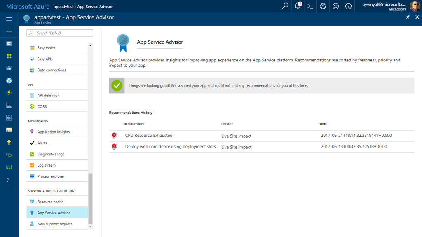This screenshot has width=422, height=237.
Task: Toggle the hamburger menu in left sidebar
Action: [x=9, y=19]
